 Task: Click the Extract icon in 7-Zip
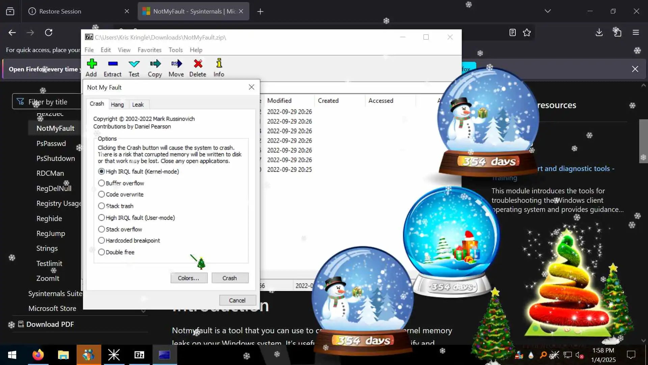tap(112, 68)
